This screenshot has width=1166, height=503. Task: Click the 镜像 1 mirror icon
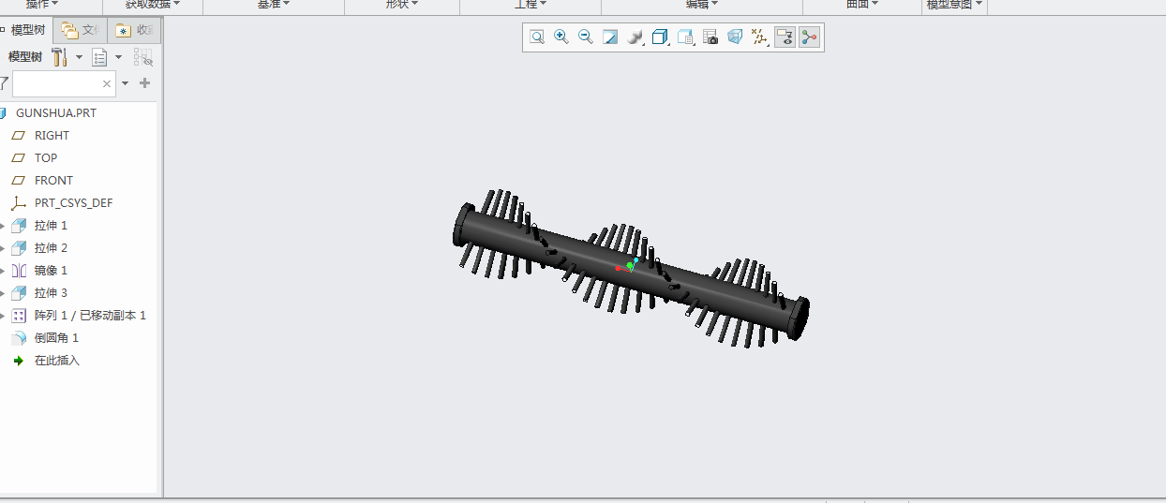pyautogui.click(x=19, y=270)
